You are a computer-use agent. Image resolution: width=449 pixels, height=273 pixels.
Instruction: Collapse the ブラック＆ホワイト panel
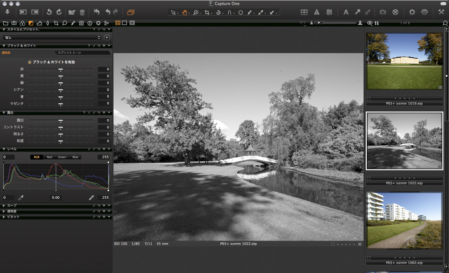pyautogui.click(x=4, y=45)
